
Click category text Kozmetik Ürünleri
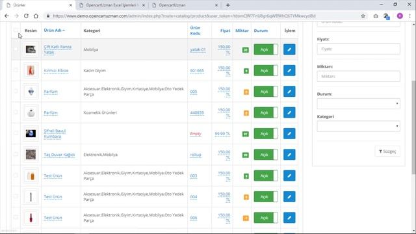pos(100,112)
